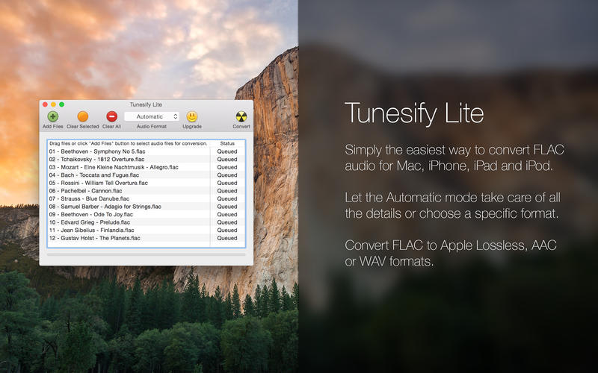Select row 05 Rossini William Tell Overture.flac
Viewport: 598px width, 373px height.
pyautogui.click(x=147, y=183)
